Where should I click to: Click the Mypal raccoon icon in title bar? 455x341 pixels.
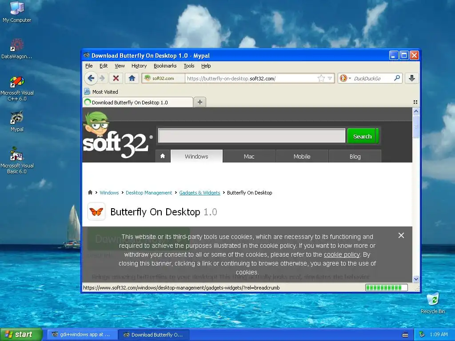click(x=87, y=55)
